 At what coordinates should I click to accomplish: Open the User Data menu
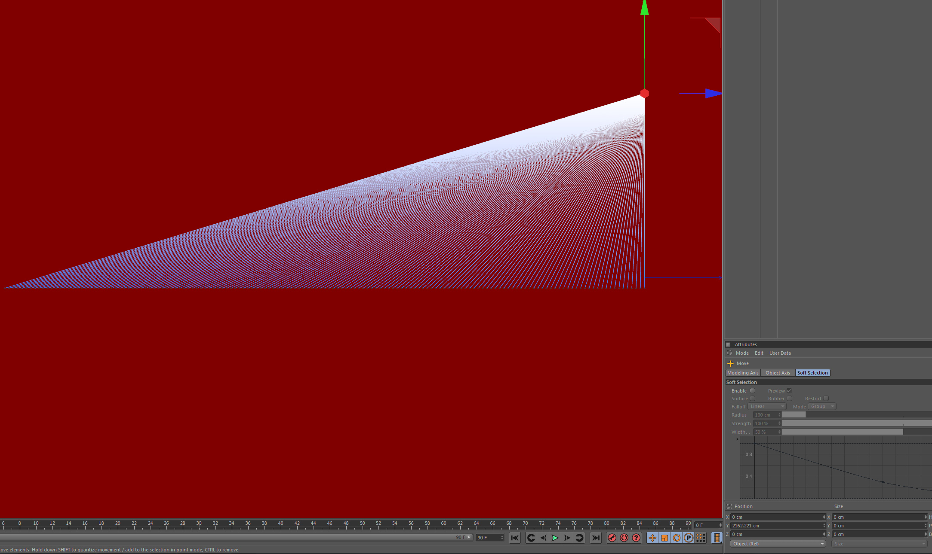coord(780,353)
